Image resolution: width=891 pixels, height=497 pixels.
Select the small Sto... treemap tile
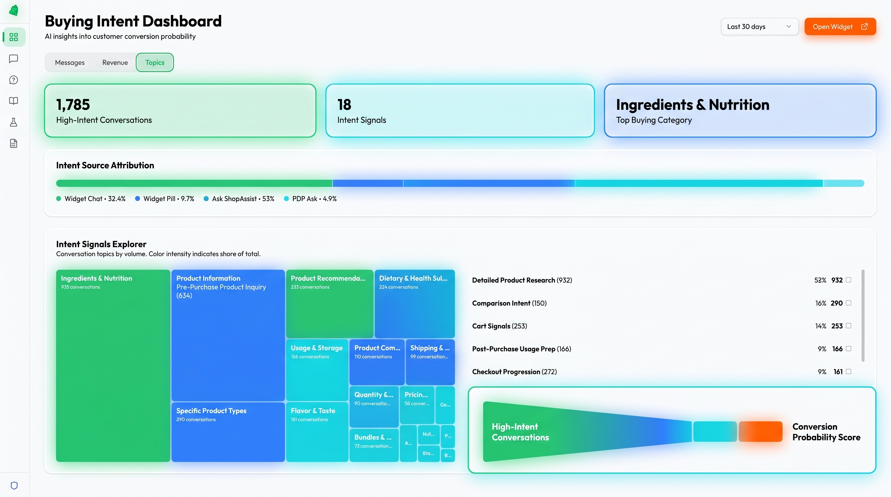click(x=429, y=453)
